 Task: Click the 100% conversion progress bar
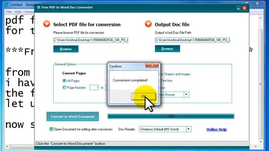click(171, 117)
